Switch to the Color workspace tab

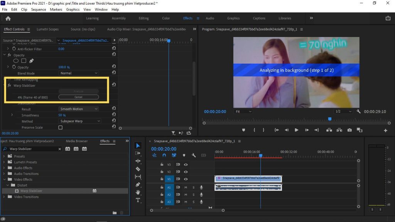pyautogui.click(x=166, y=18)
